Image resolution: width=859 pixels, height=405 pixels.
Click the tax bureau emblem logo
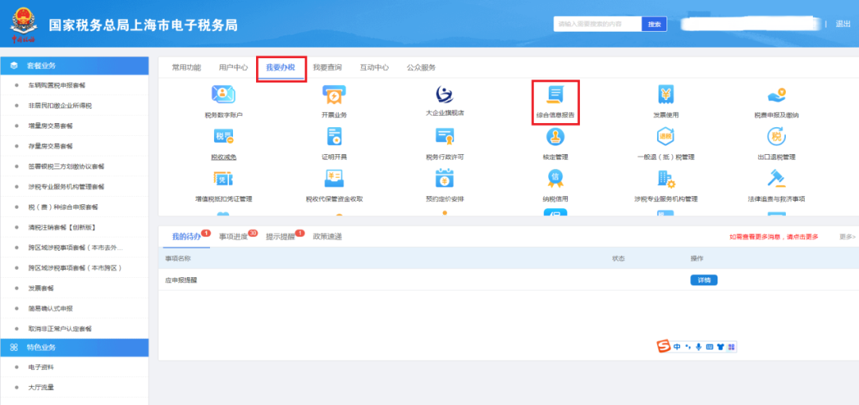pyautogui.click(x=23, y=24)
